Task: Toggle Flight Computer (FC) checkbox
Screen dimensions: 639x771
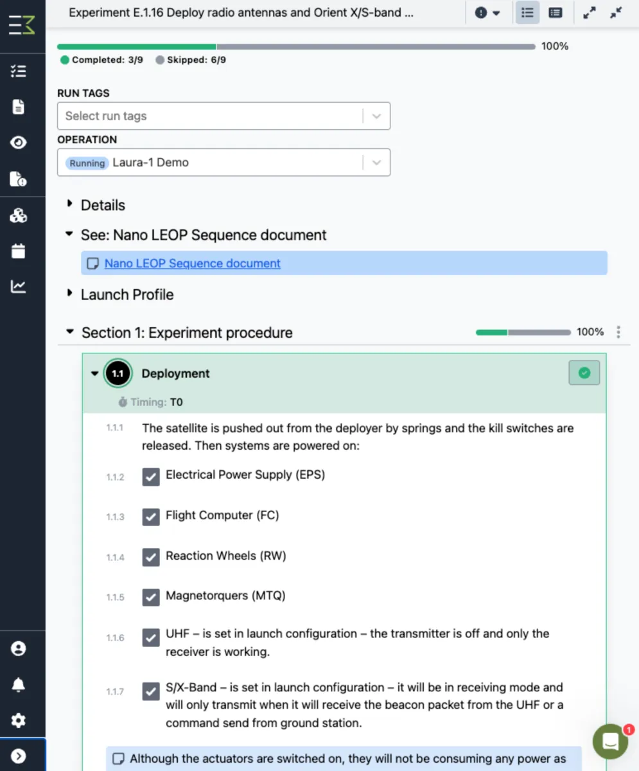Action: (151, 517)
